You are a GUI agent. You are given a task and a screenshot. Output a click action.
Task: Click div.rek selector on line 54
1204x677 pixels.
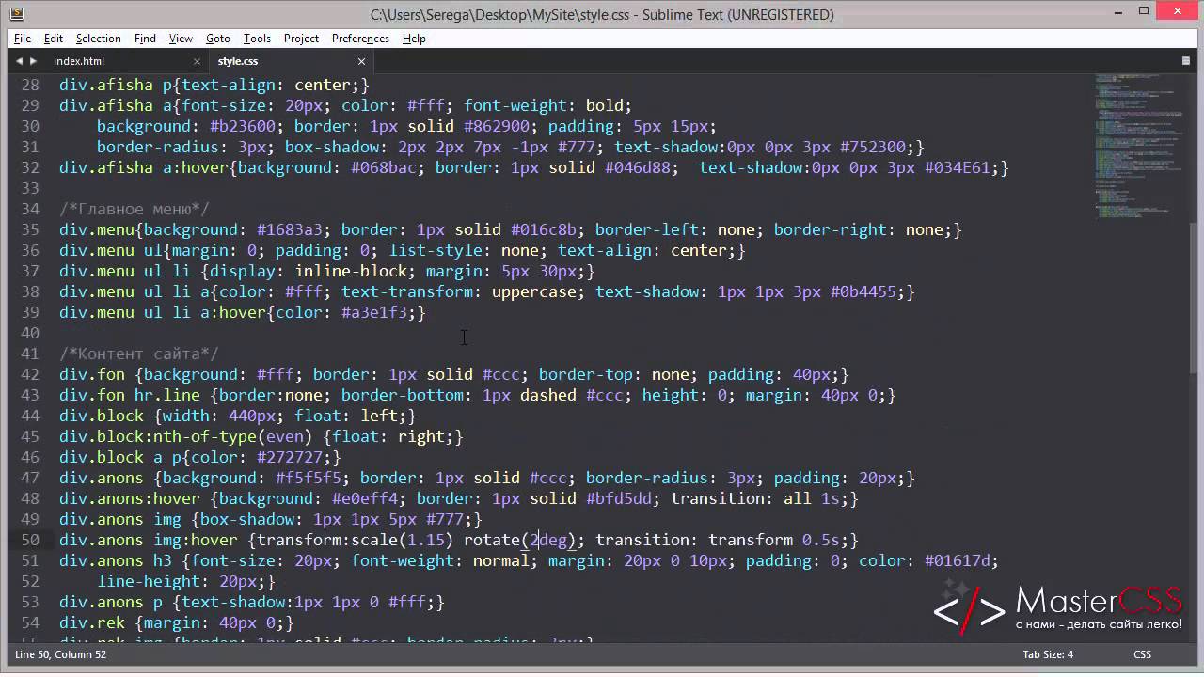92,622
